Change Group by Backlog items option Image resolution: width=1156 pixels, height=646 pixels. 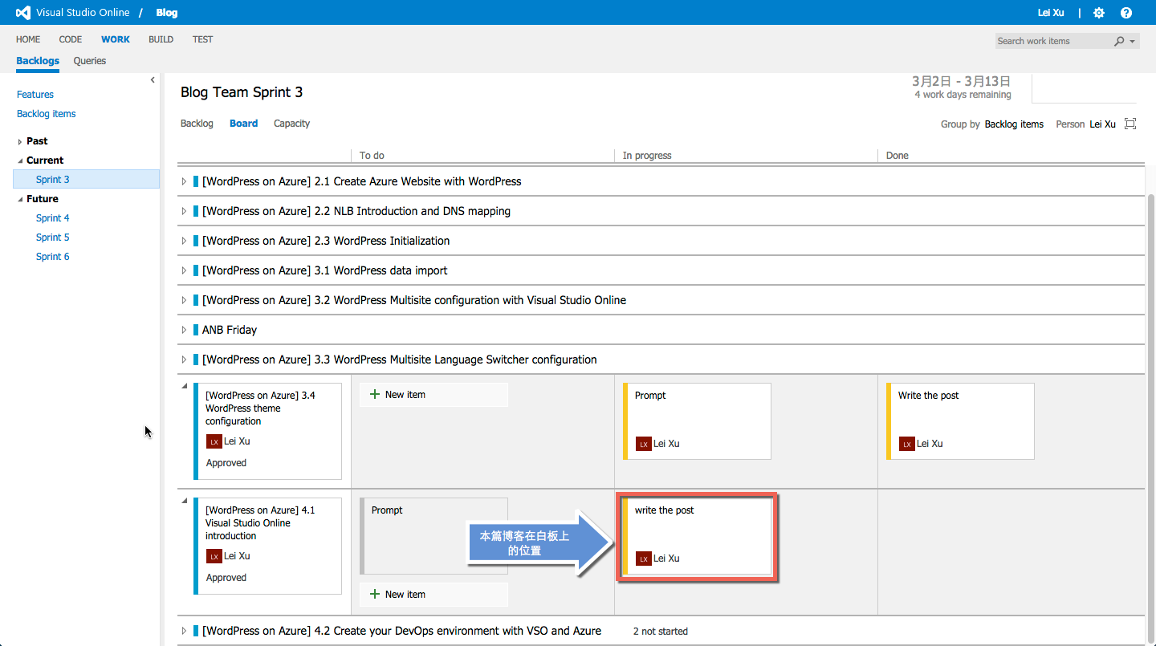coord(1014,124)
